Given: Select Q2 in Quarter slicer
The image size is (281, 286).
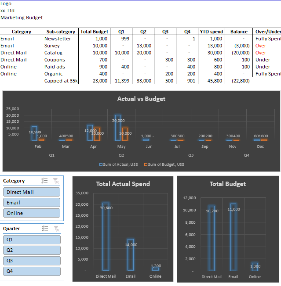Looking at the screenshot, I should click(x=32, y=250).
